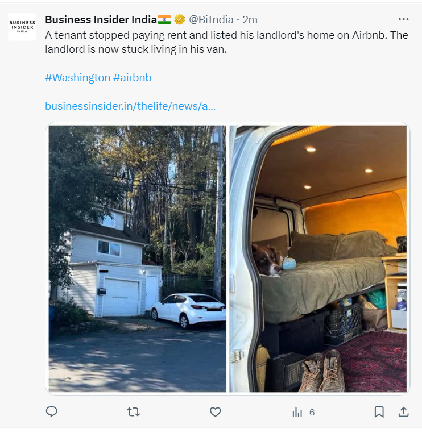Click the India flag emoji beside the name
422x433 pixels.
point(164,19)
